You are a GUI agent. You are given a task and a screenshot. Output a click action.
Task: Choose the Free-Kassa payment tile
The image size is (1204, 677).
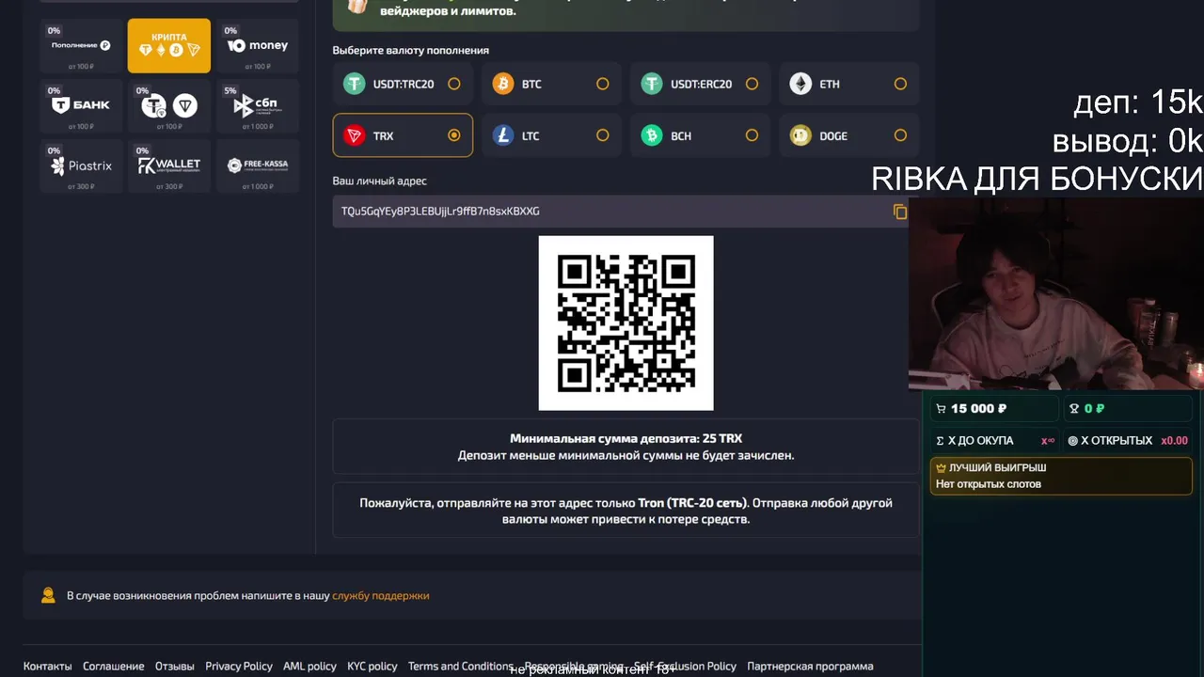tap(258, 165)
